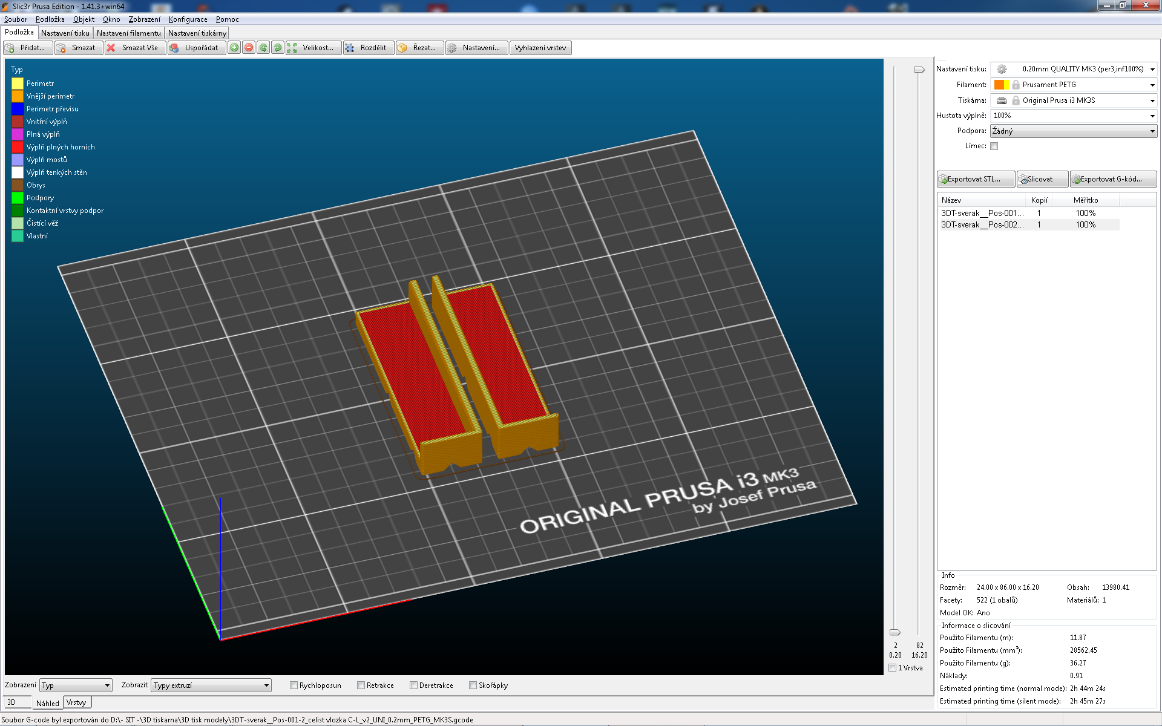Click the gear icon beside print settings
The image size is (1162, 726).
(1002, 69)
